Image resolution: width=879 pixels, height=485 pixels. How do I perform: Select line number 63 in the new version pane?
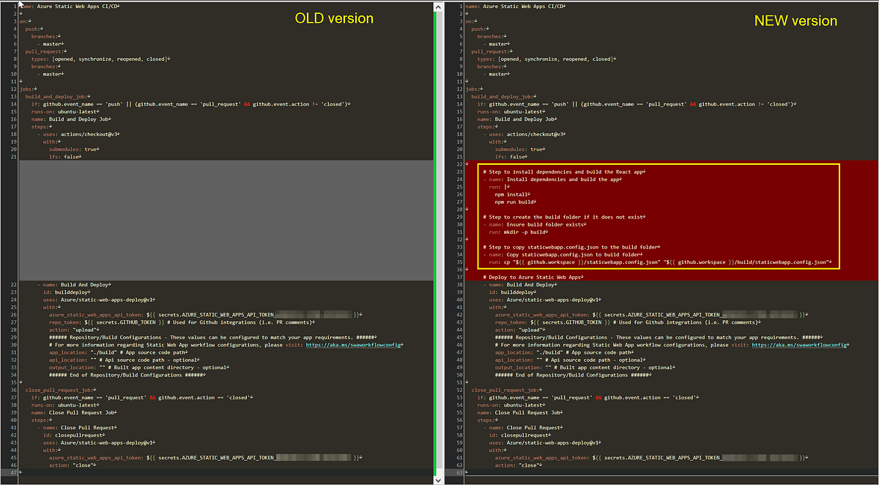[x=458, y=473]
